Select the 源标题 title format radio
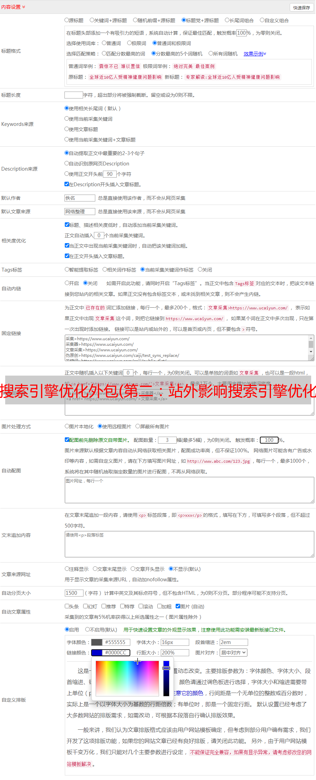 pyautogui.click(x=67, y=20)
